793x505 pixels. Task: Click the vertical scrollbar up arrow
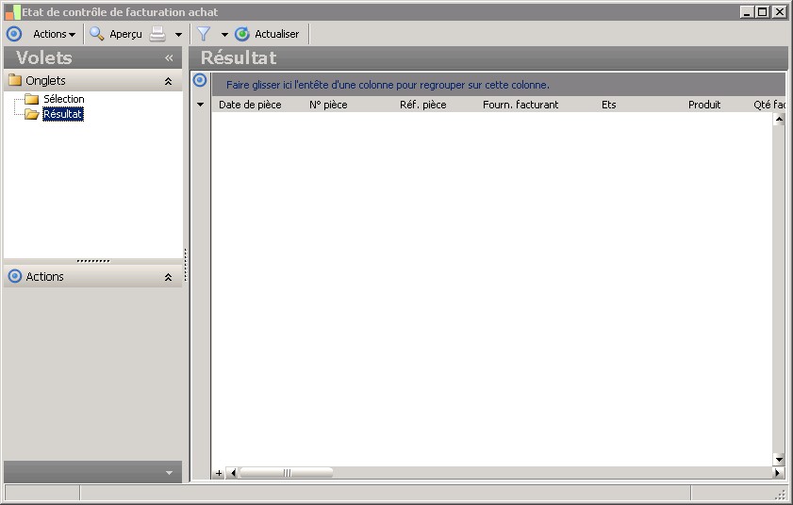779,120
